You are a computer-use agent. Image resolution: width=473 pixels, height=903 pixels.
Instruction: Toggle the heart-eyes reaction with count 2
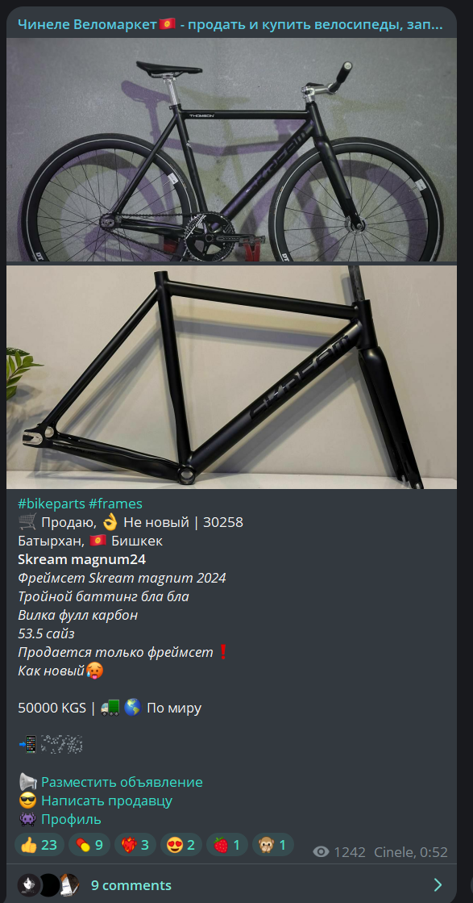181,845
